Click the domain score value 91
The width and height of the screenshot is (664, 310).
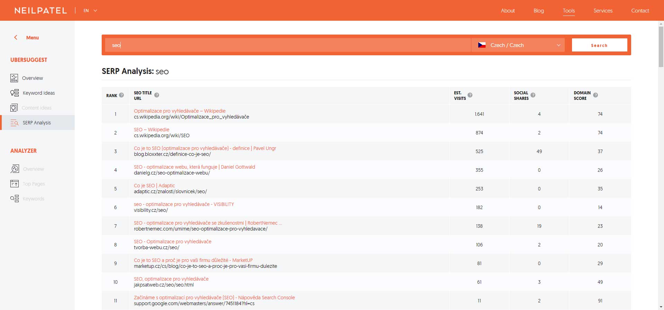point(600,301)
